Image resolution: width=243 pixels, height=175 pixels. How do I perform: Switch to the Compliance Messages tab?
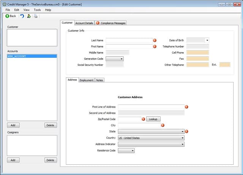110,23
